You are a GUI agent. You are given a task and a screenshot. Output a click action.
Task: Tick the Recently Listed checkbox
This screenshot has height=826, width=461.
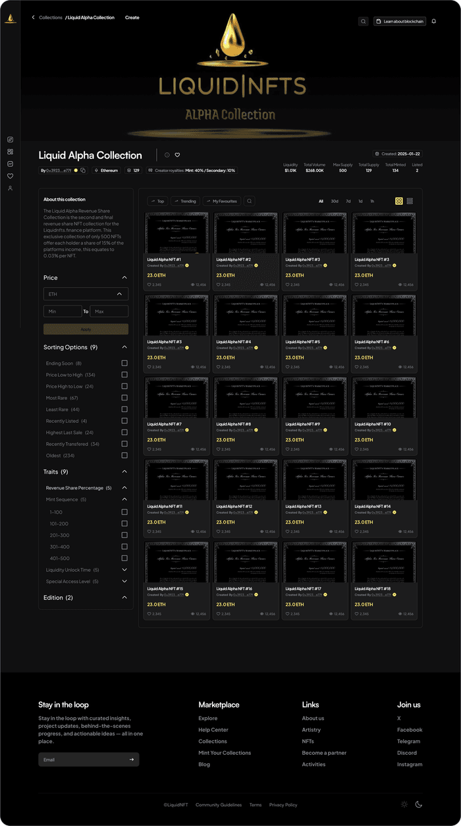coord(124,421)
